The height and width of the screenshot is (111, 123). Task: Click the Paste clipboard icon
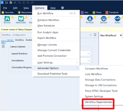pos(24,2)
